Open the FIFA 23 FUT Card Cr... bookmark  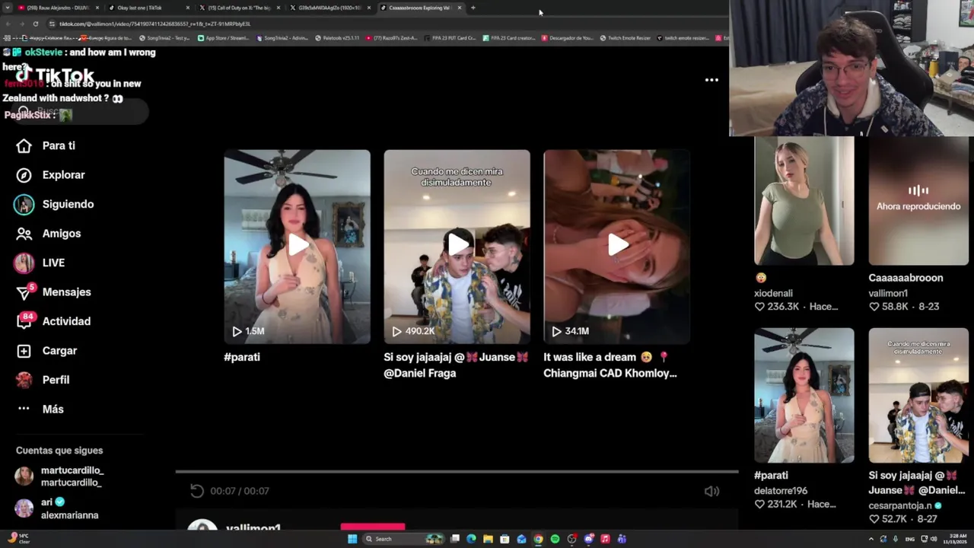450,38
